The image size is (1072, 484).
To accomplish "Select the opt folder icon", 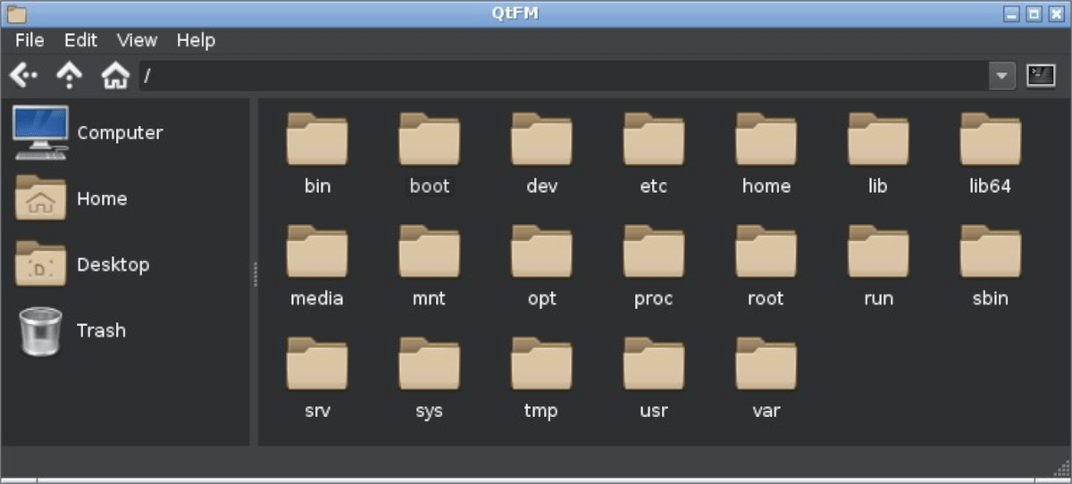I will (542, 252).
